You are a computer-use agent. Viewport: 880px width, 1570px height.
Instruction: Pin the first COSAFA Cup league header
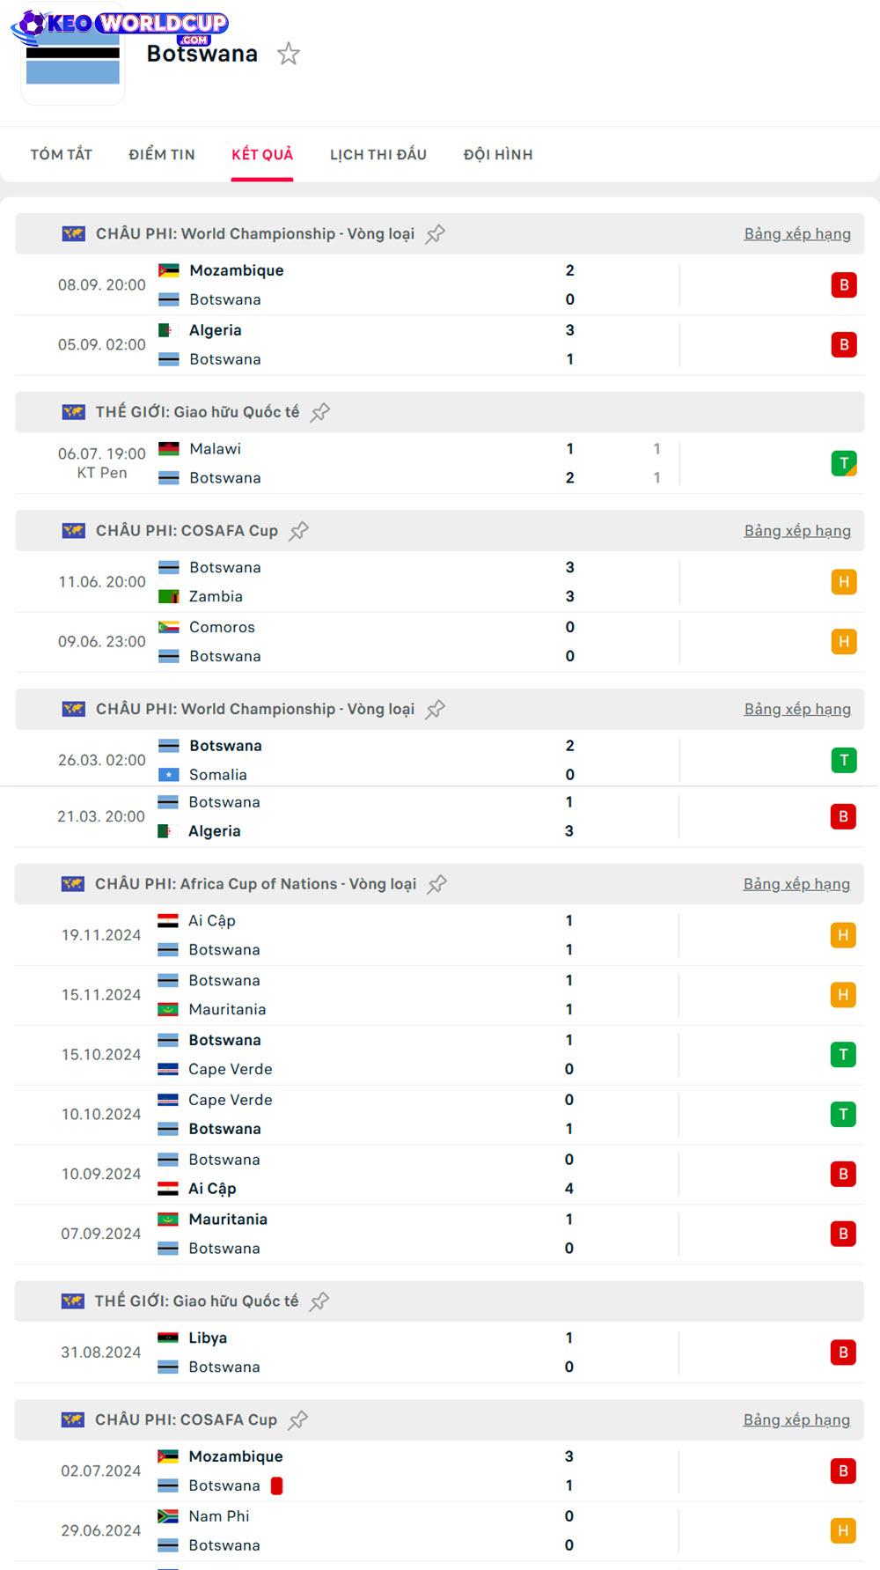299,531
